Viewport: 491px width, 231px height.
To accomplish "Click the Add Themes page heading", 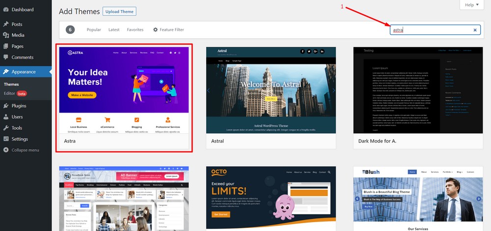I will coord(79,12).
